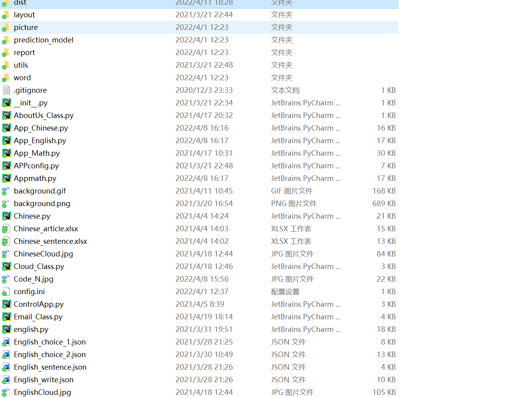Select the file name background.gif
The image size is (508, 398).
[40, 191]
